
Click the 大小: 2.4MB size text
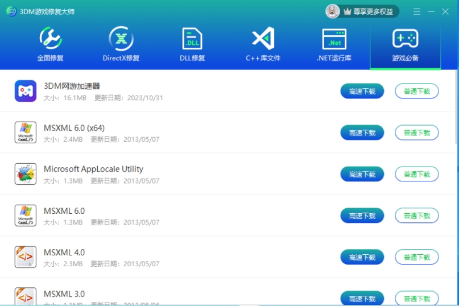pos(63,139)
